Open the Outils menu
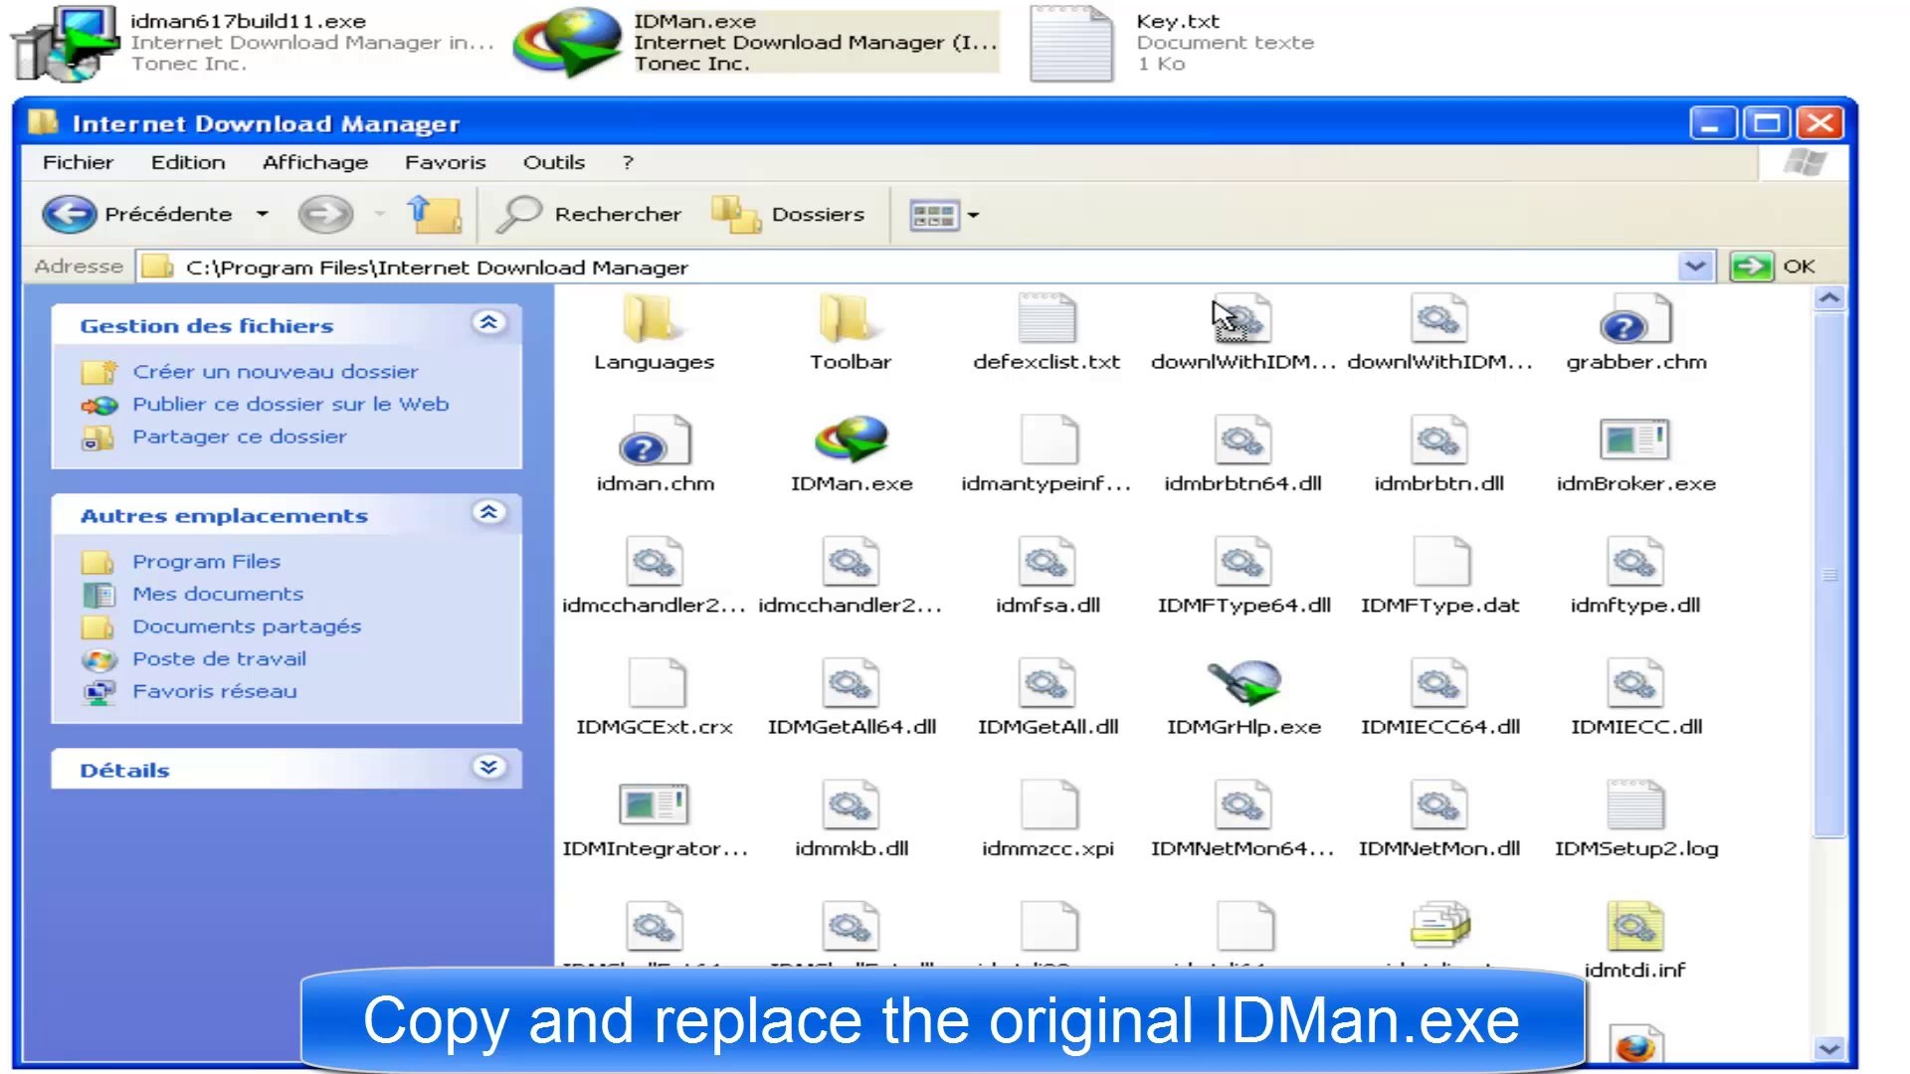This screenshot has width=1910, height=1074. pos(553,162)
